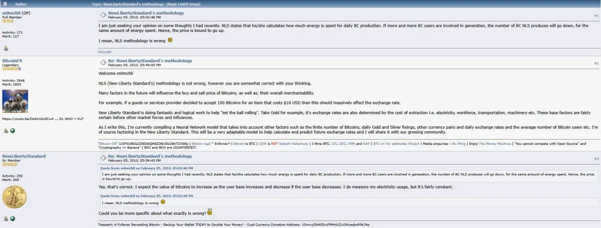Click the green website globe icon under BitcoinFX
Image resolution: width=601 pixels, height=228 pixels.
[13, 131]
